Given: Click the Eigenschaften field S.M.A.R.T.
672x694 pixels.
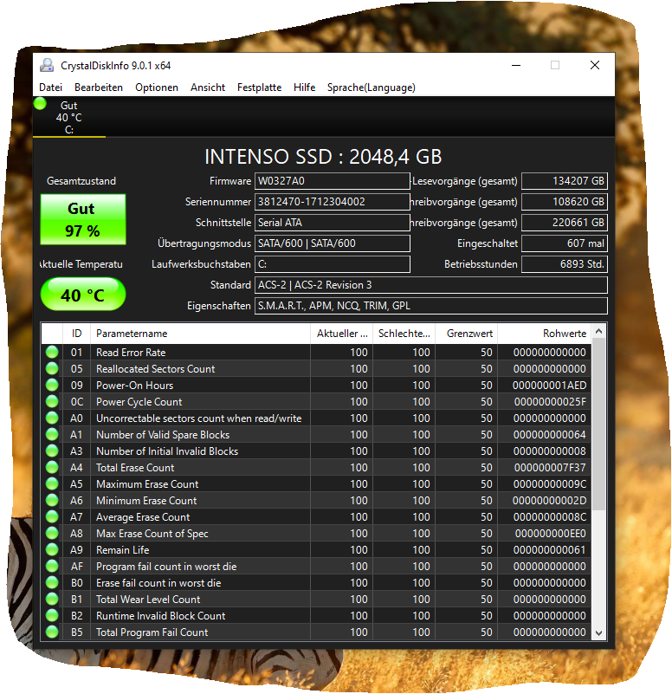Looking at the screenshot, I should 431,306.
